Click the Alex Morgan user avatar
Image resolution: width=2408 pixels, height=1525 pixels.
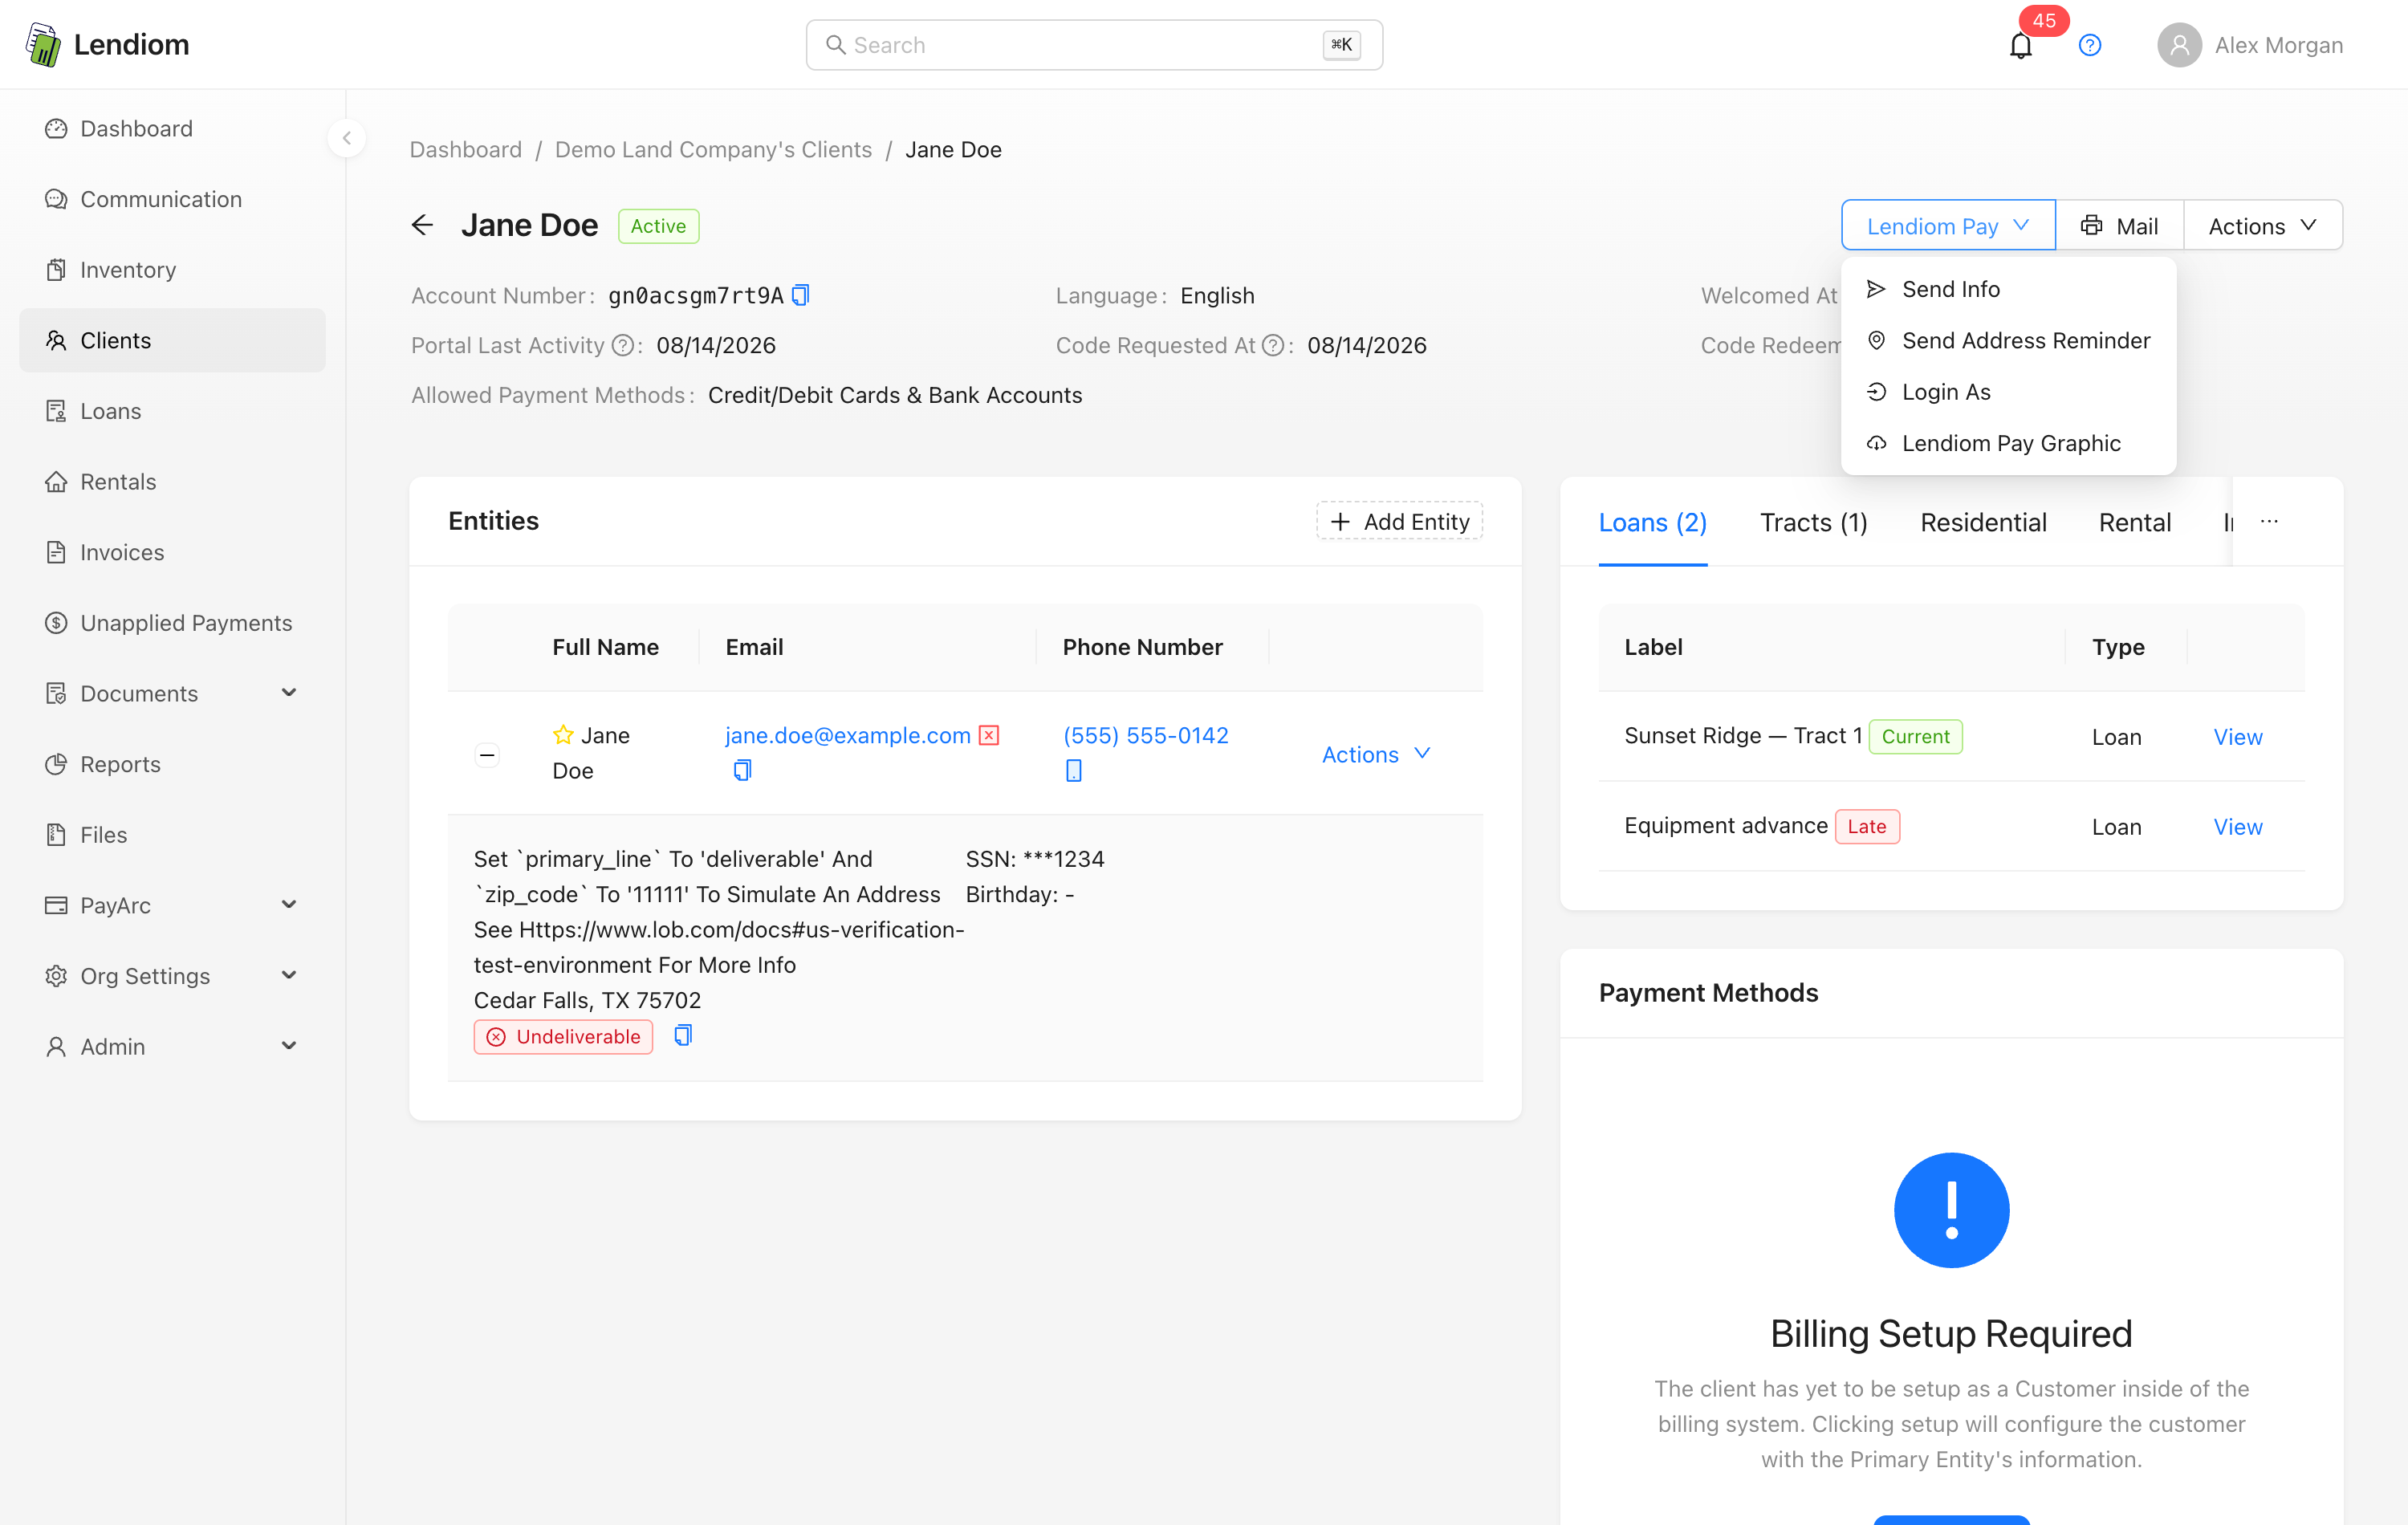click(x=2179, y=45)
